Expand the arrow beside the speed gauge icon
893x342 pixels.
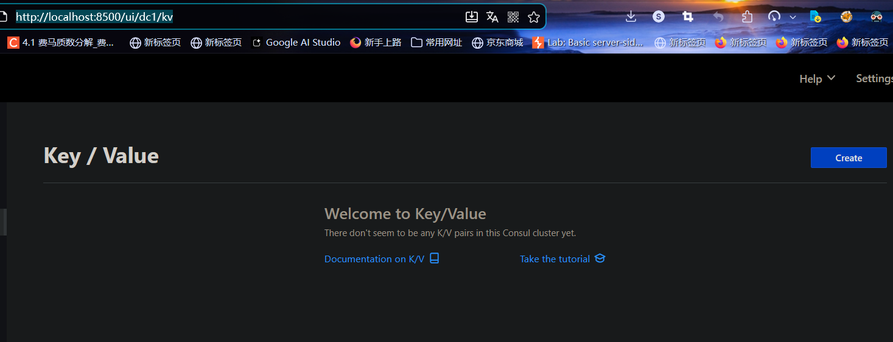pos(793,17)
